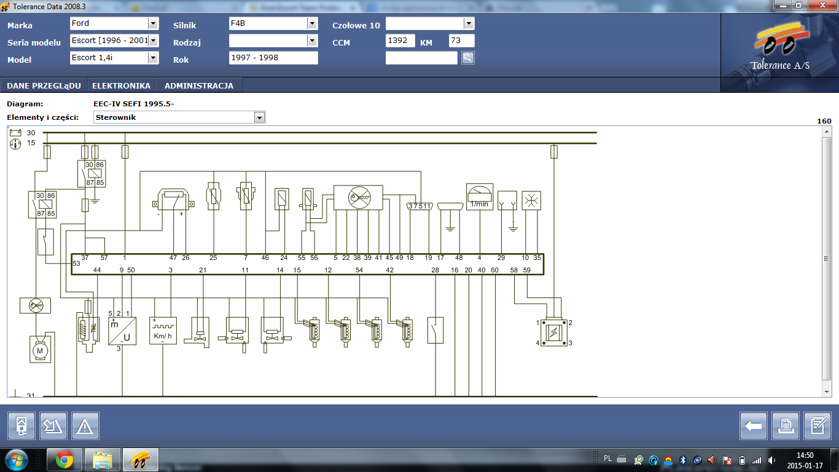Click the component location icon in bottom toolbar
This screenshot has width=839, height=472.
(x=21, y=425)
